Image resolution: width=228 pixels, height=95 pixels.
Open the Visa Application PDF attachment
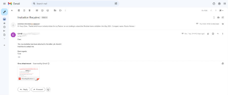(x=29, y=73)
